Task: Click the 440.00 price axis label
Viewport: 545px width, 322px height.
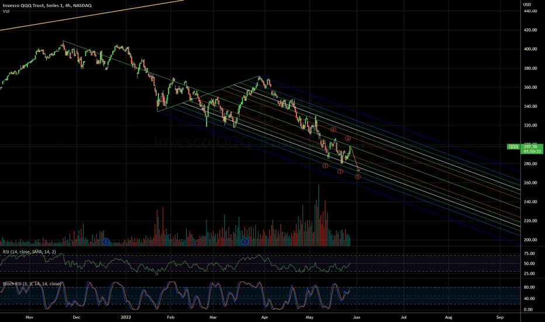Action: (530, 11)
